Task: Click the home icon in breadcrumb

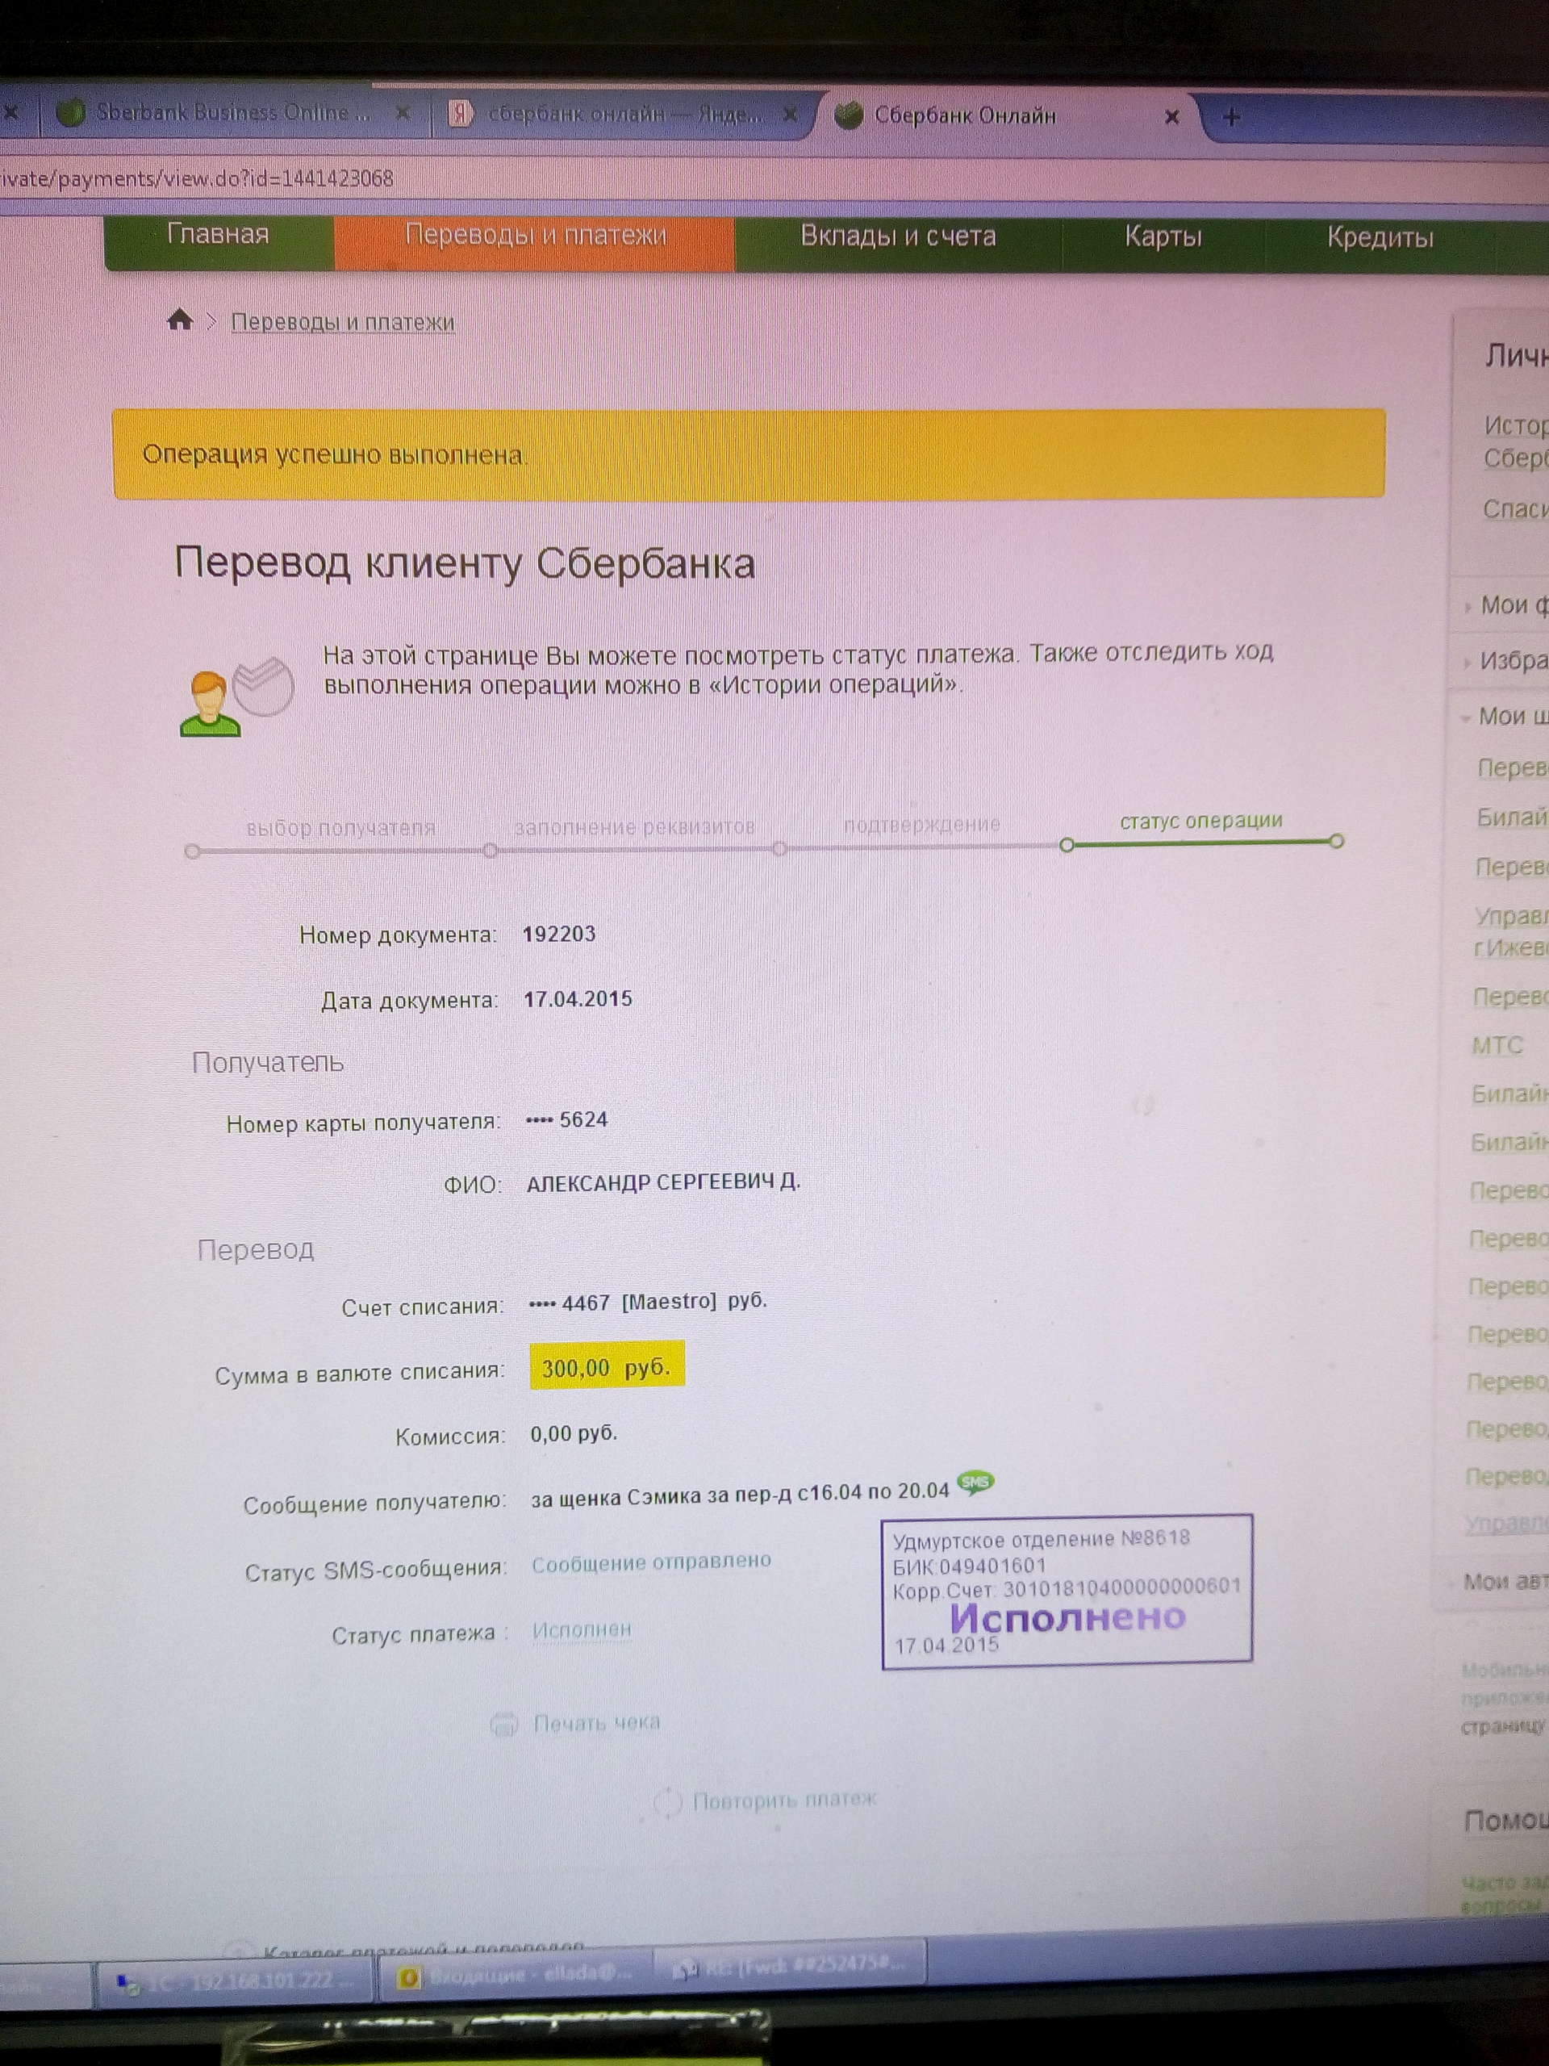Action: click(x=179, y=320)
